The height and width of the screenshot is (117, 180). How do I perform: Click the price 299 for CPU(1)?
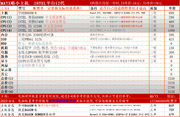point(171,17)
